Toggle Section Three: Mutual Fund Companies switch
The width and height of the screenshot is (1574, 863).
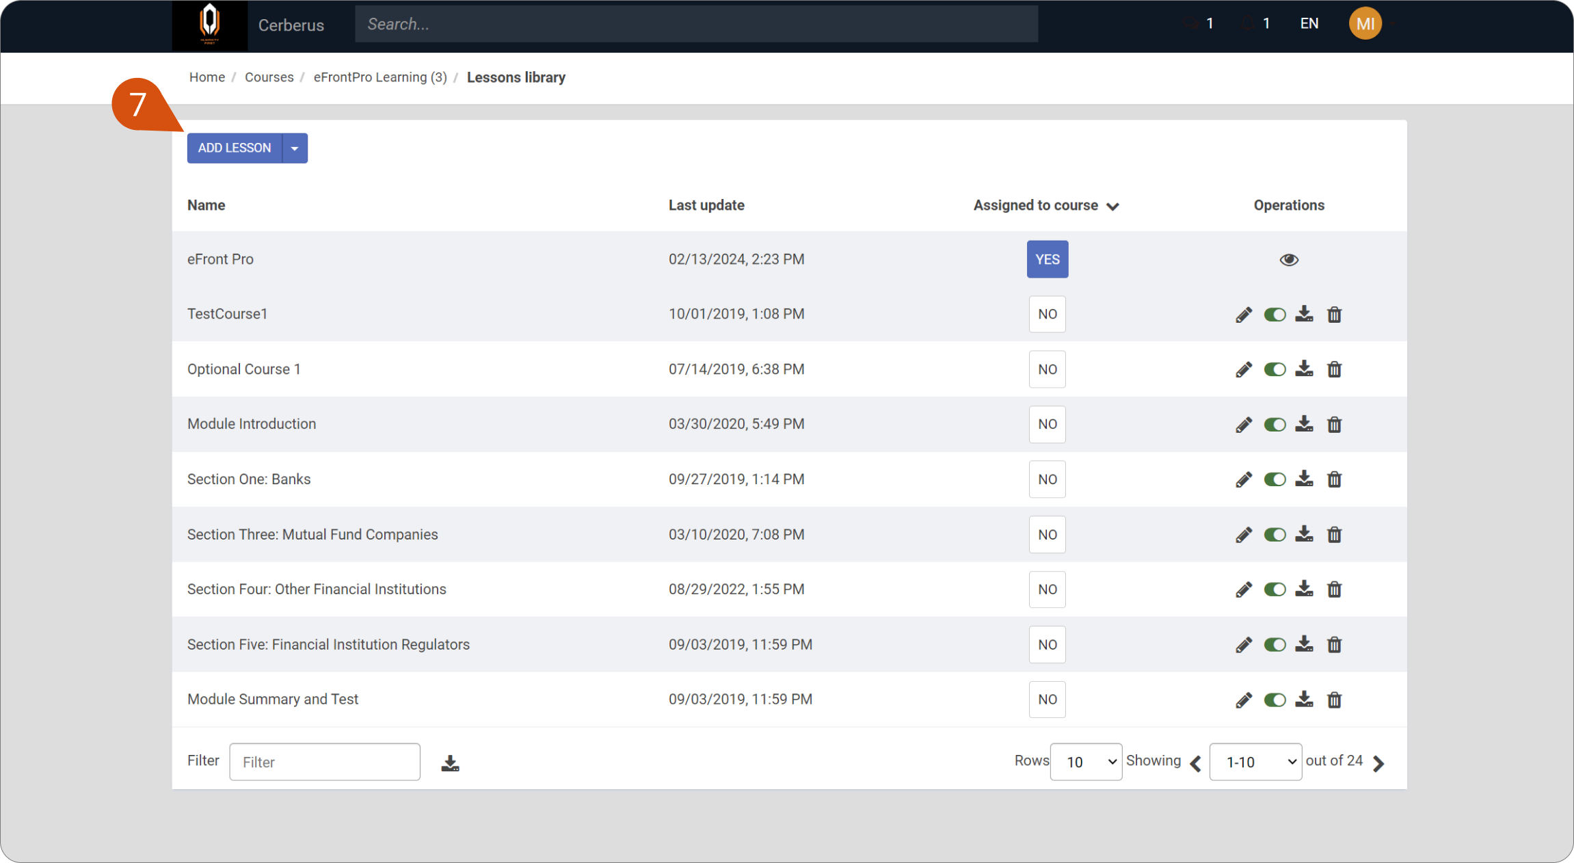click(1275, 535)
